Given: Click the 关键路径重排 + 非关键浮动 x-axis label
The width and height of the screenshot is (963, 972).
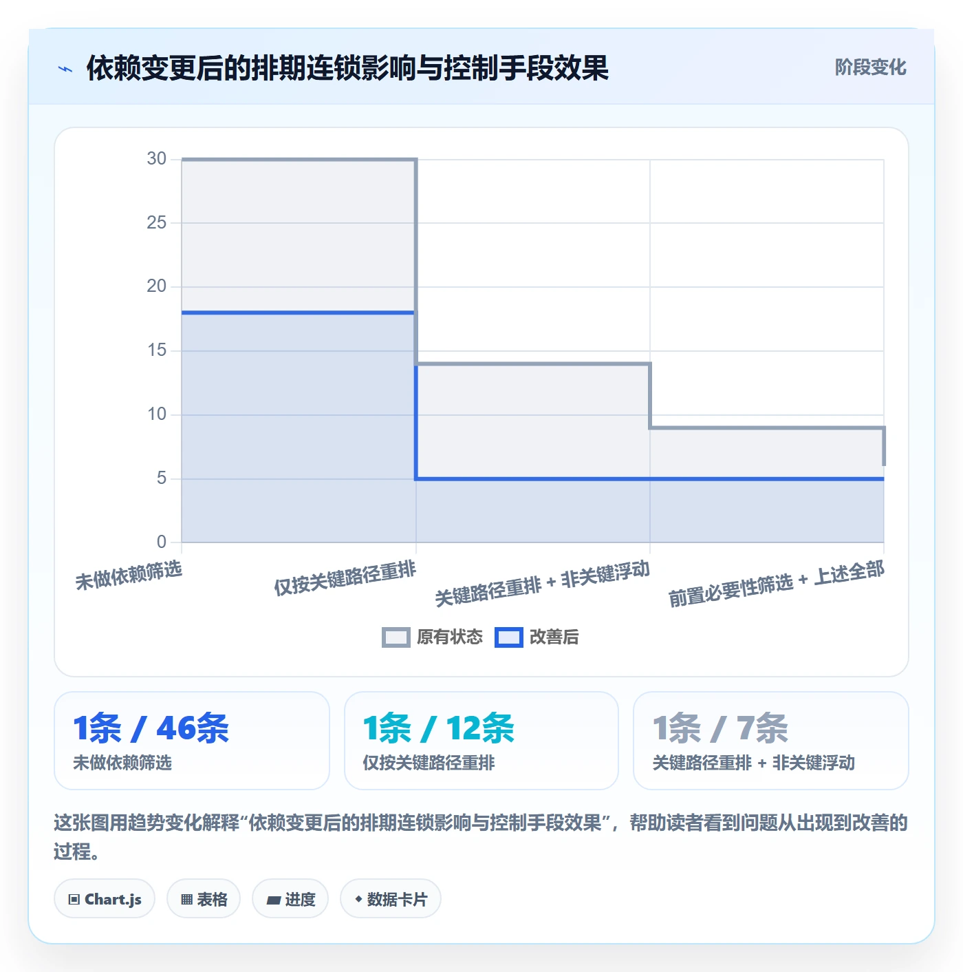Looking at the screenshot, I should click(543, 583).
